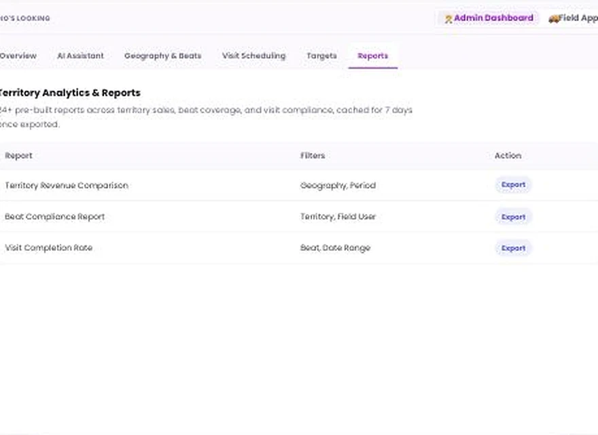Select the Targets tab
Viewport: 598px width, 435px height.
tap(321, 56)
